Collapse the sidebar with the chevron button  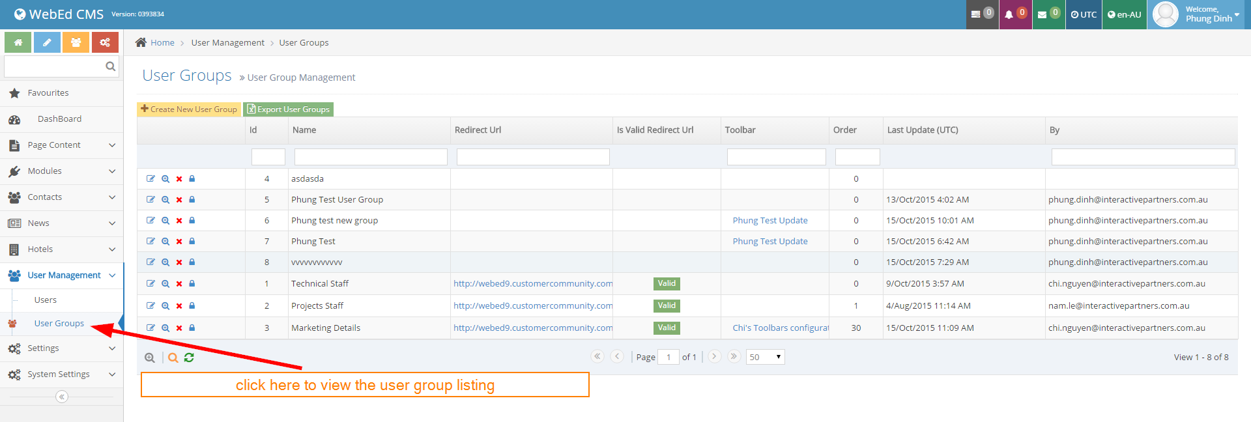pos(62,397)
